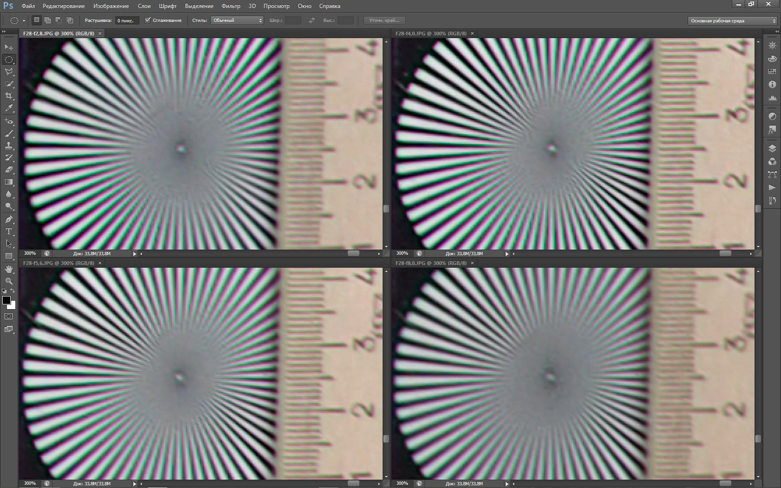Open status bar arrow menu in F28-f8,0.JPG

pyautogui.click(x=507, y=484)
